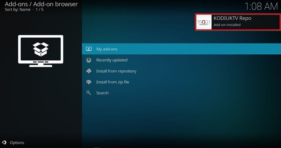
Task: Select Install from repository
Action: tap(181, 71)
